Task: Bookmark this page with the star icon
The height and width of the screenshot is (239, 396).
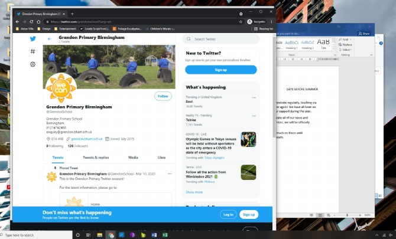Action: (241, 22)
